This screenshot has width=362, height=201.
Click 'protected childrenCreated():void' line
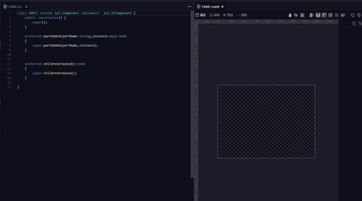click(55, 64)
